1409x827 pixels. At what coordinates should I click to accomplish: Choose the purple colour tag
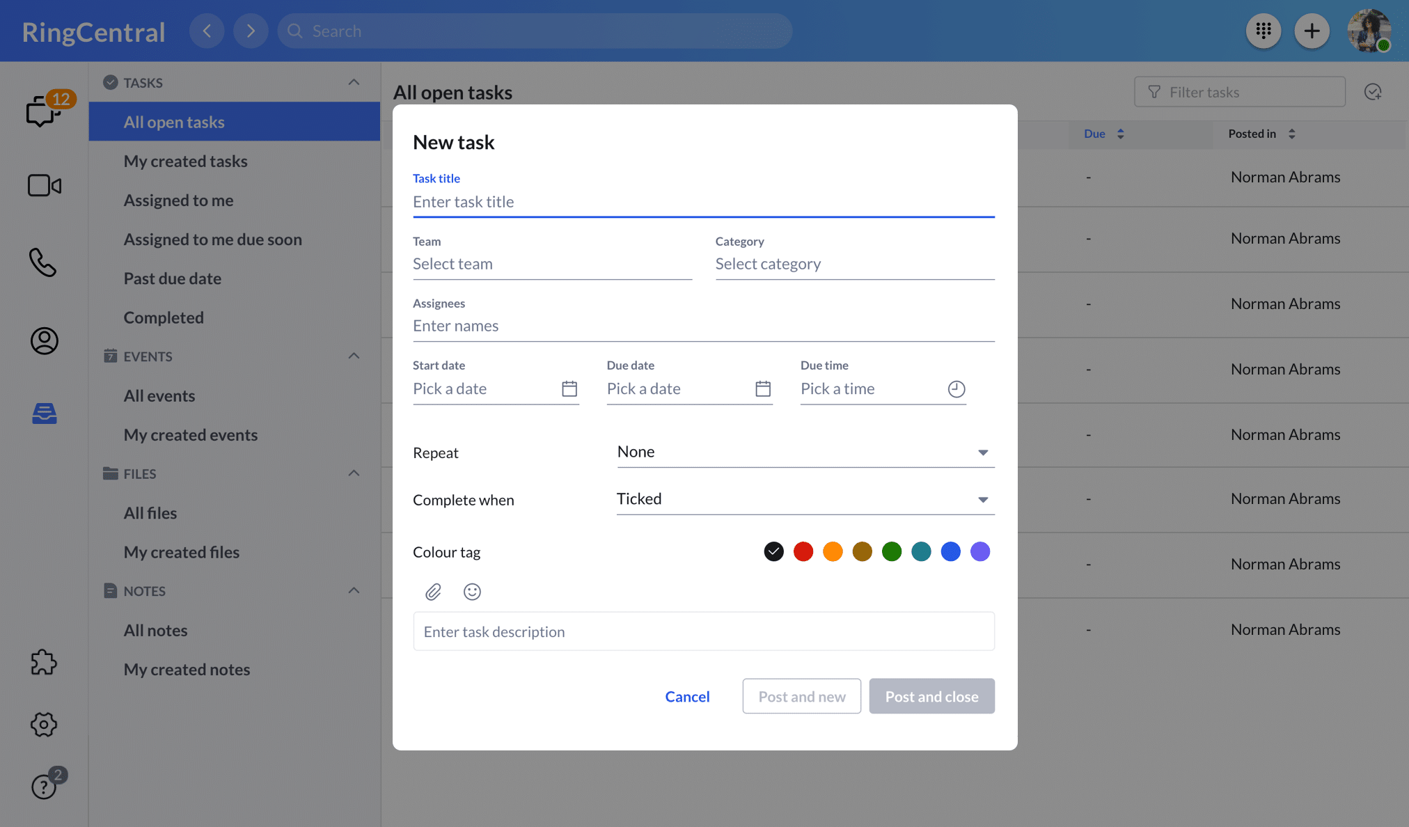pyautogui.click(x=980, y=551)
